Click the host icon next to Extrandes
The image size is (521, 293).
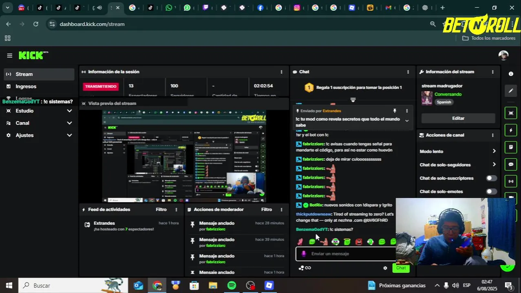pyautogui.click(x=87, y=225)
